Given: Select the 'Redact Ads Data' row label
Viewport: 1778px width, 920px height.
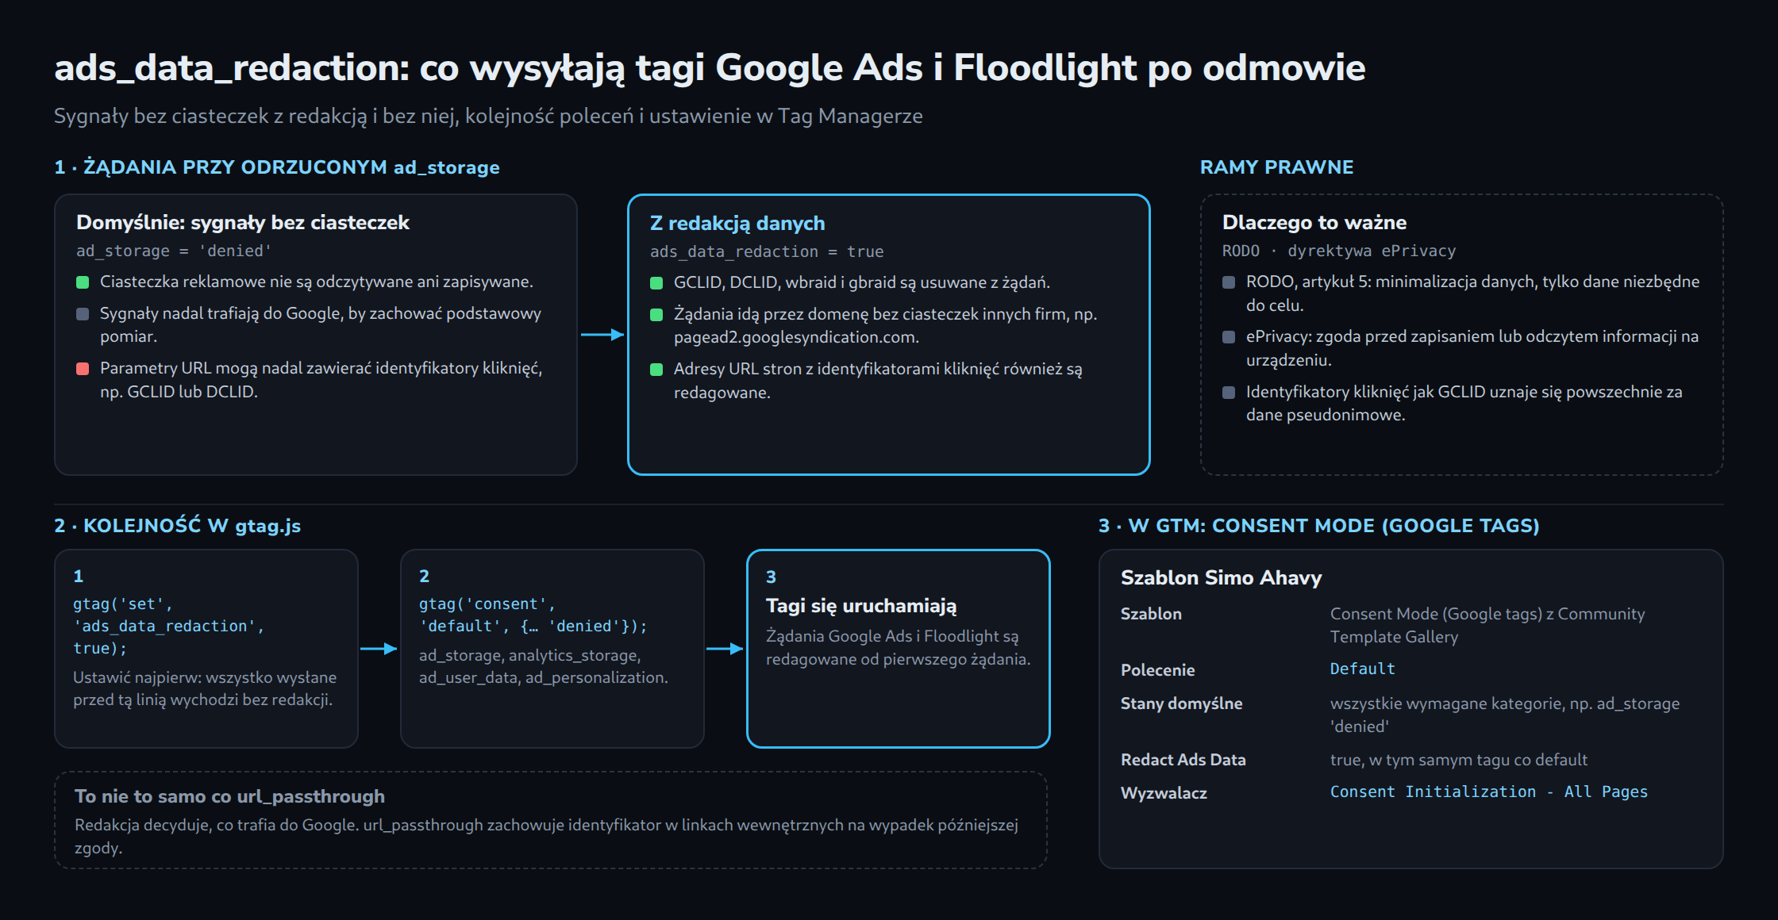Looking at the screenshot, I should click(1183, 760).
